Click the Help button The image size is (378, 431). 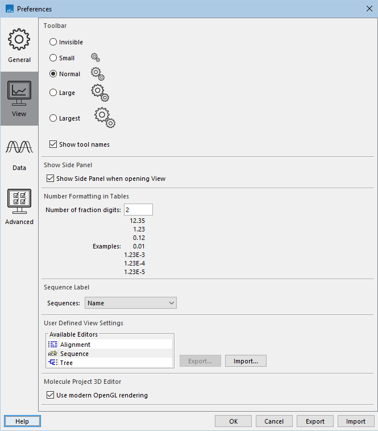coord(22,421)
